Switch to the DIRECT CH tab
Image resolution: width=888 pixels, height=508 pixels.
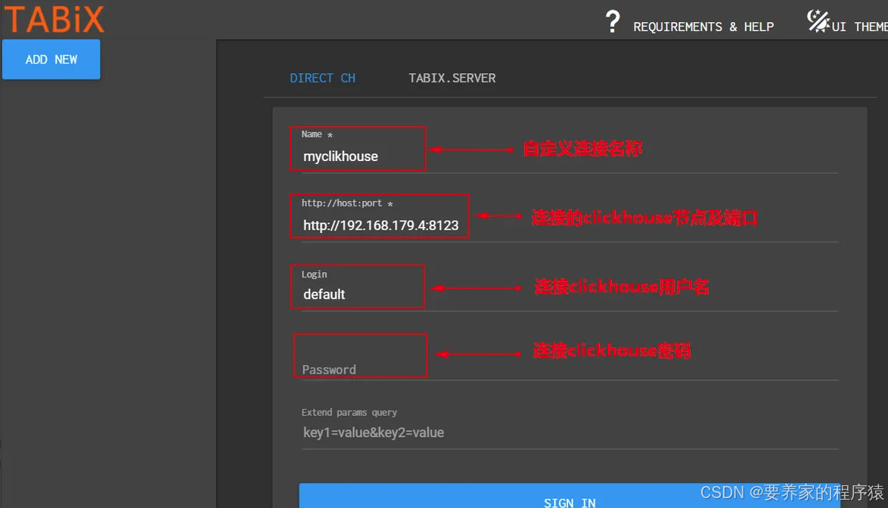[x=323, y=78]
